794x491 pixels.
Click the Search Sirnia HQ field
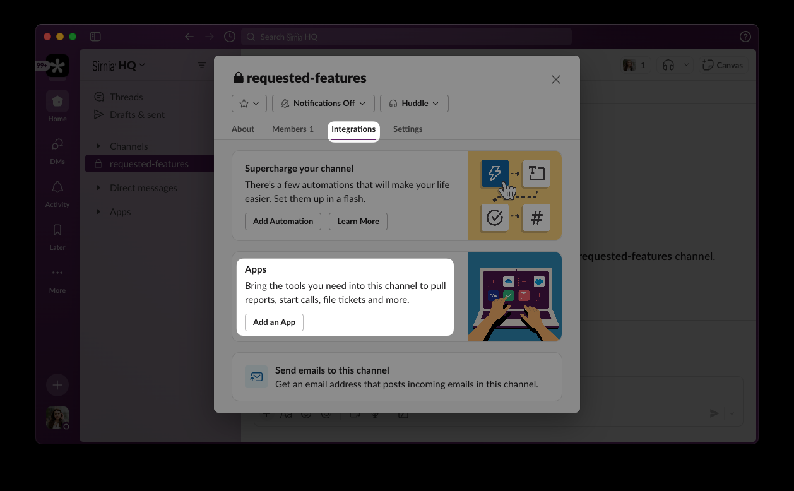pos(406,37)
